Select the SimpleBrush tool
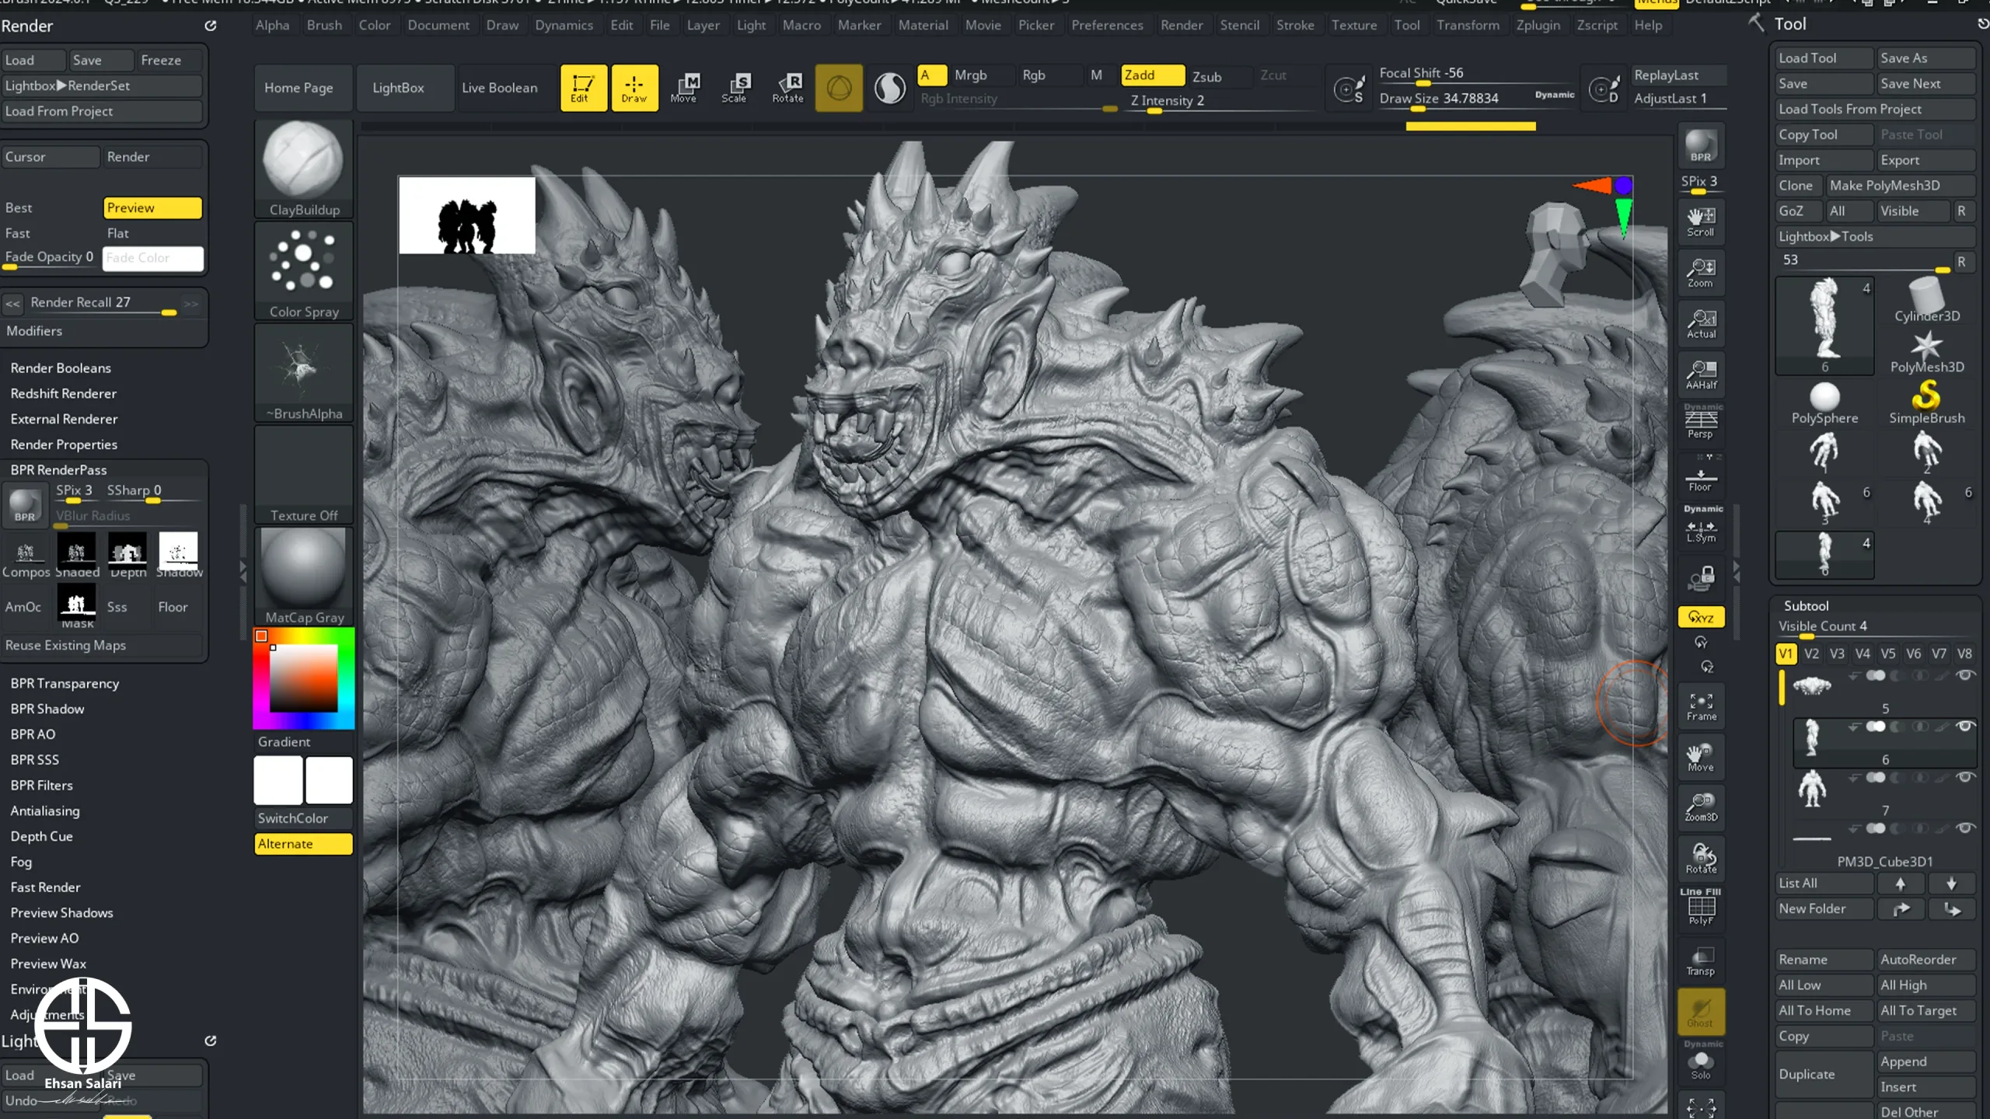Viewport: 1990px width, 1119px height. (1926, 403)
